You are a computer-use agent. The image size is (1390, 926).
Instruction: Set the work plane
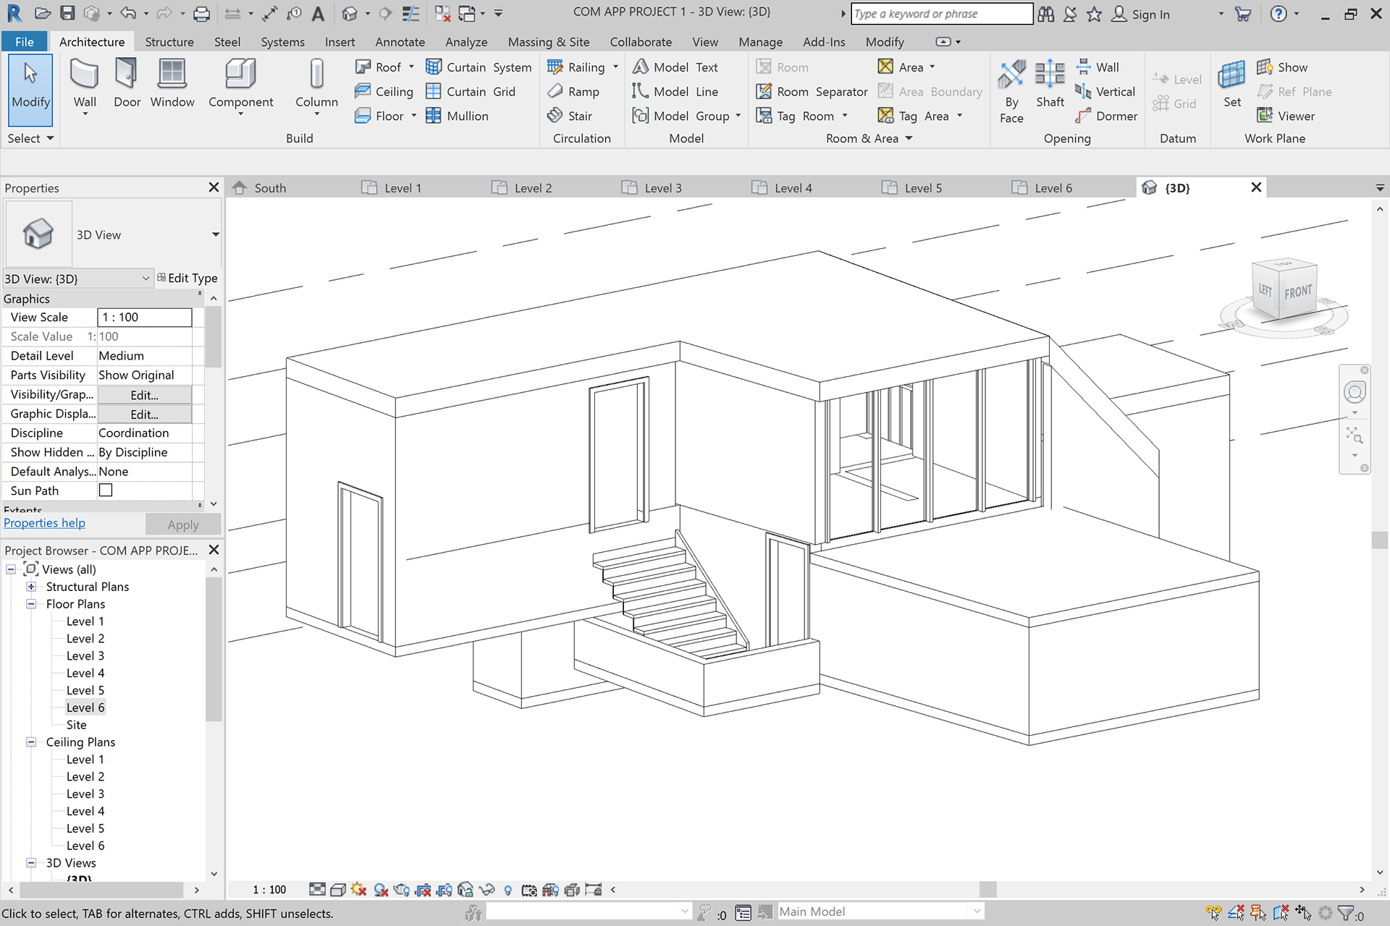coord(1232,83)
